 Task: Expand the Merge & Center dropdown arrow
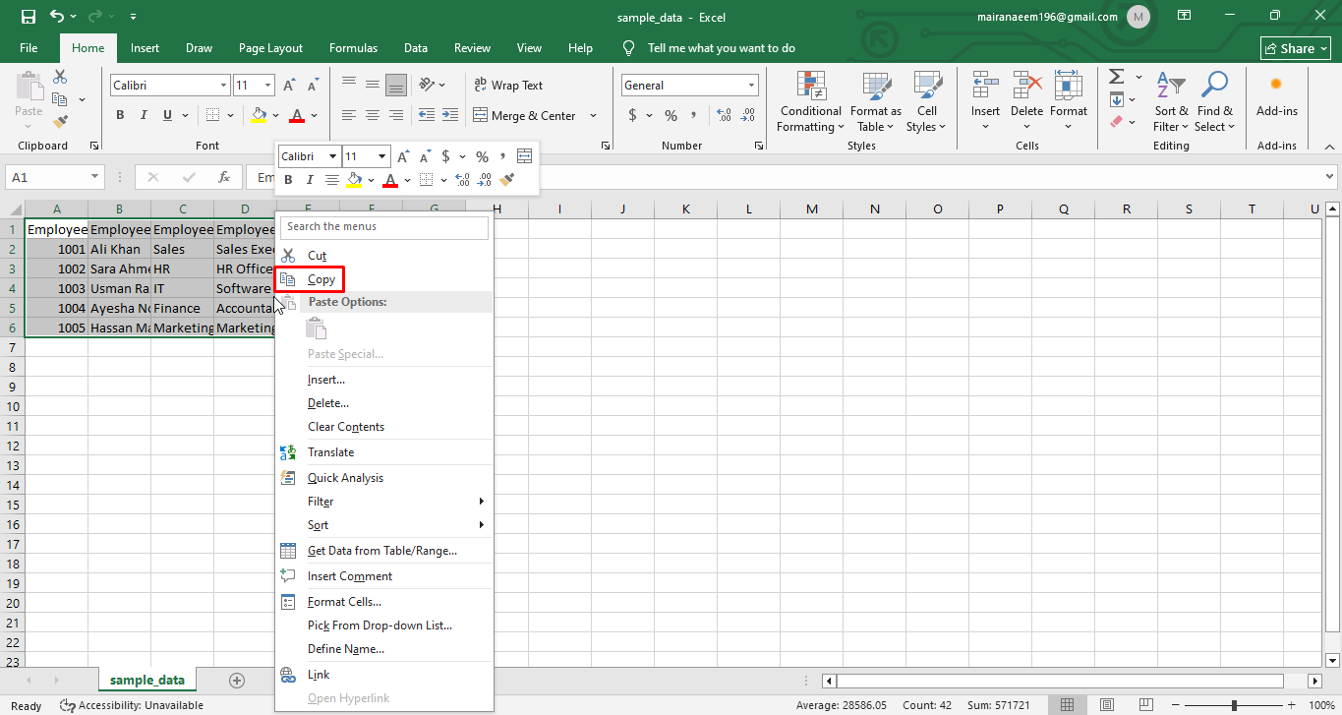(x=593, y=115)
